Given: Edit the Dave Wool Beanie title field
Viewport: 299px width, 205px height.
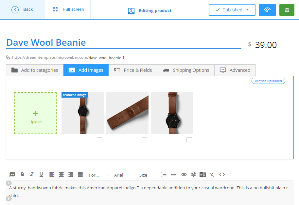Looking at the screenshot, I should pos(124,43).
